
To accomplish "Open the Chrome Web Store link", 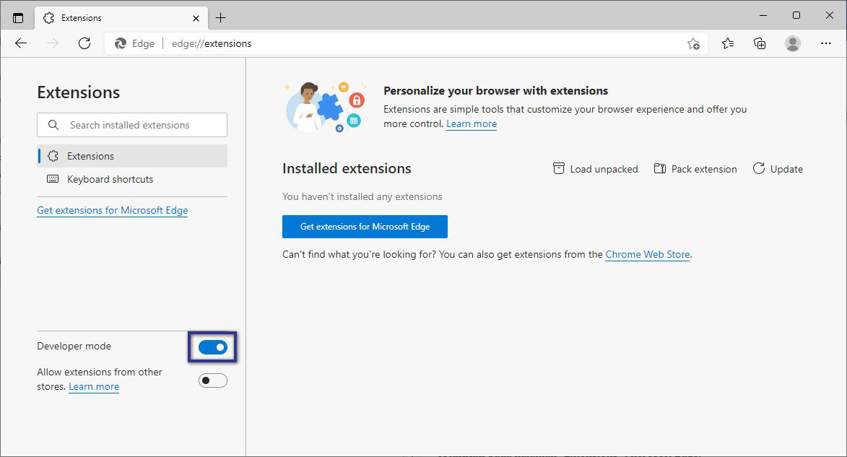I will coord(647,254).
